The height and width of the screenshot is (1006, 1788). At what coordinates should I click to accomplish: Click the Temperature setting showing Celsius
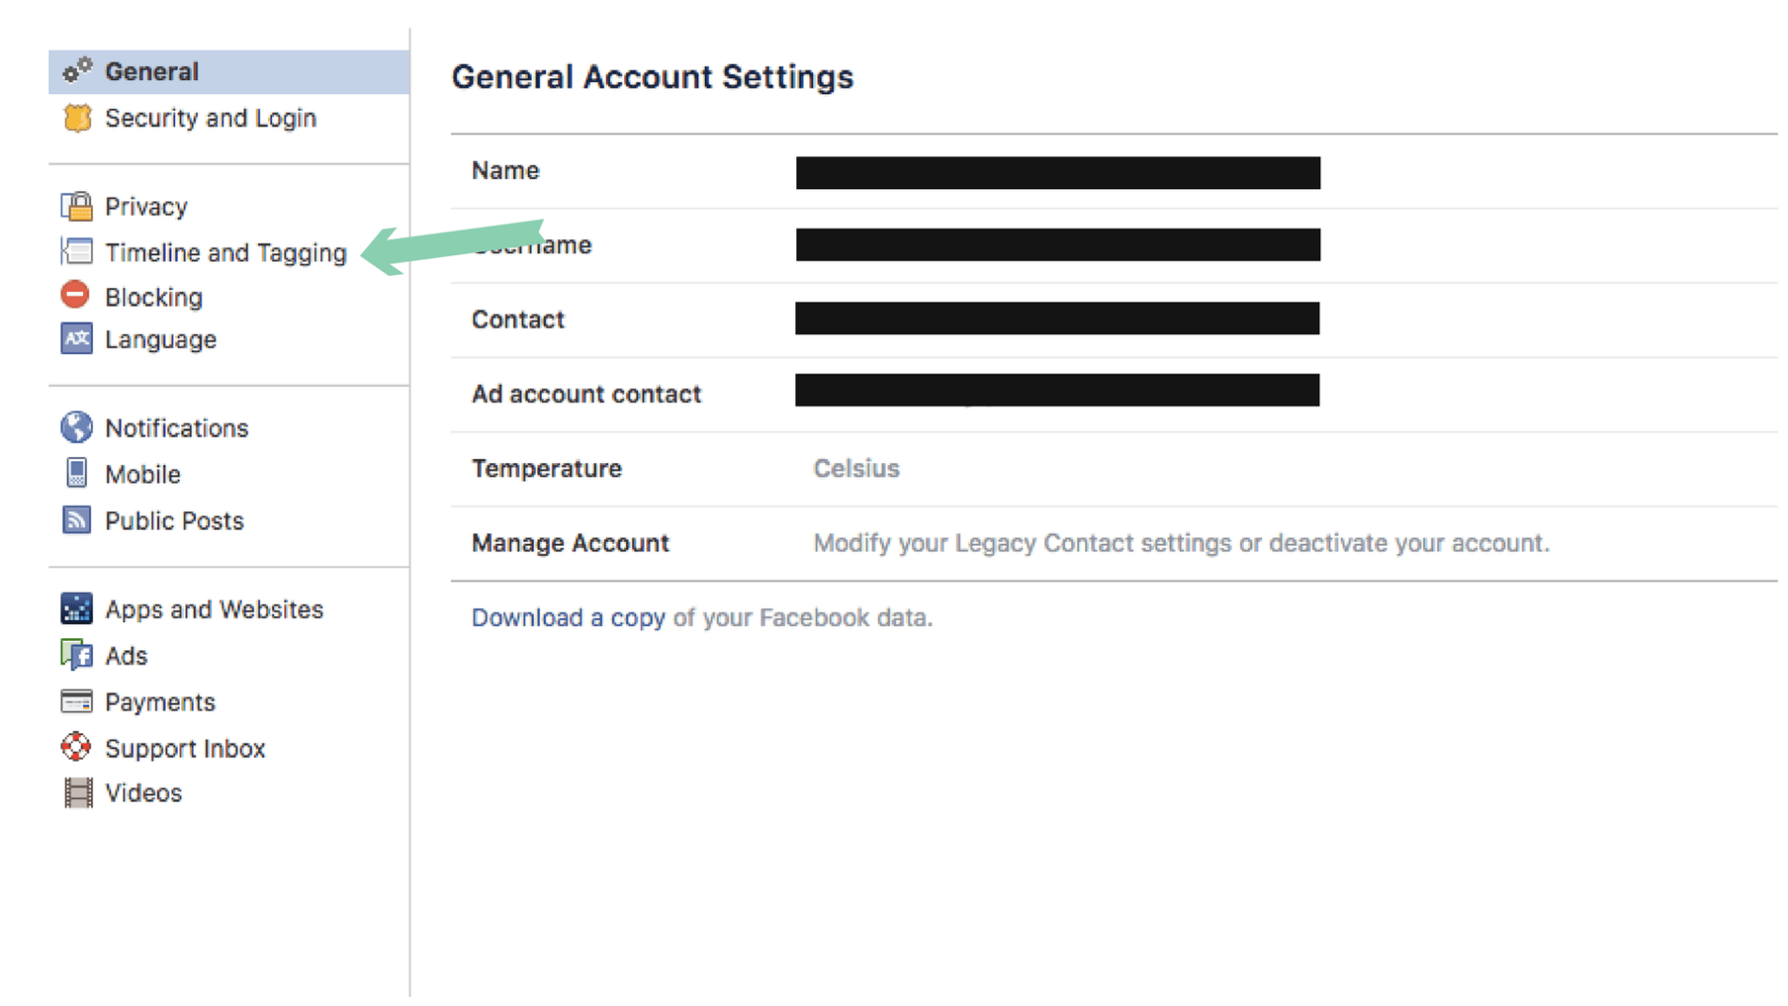pyautogui.click(x=856, y=468)
